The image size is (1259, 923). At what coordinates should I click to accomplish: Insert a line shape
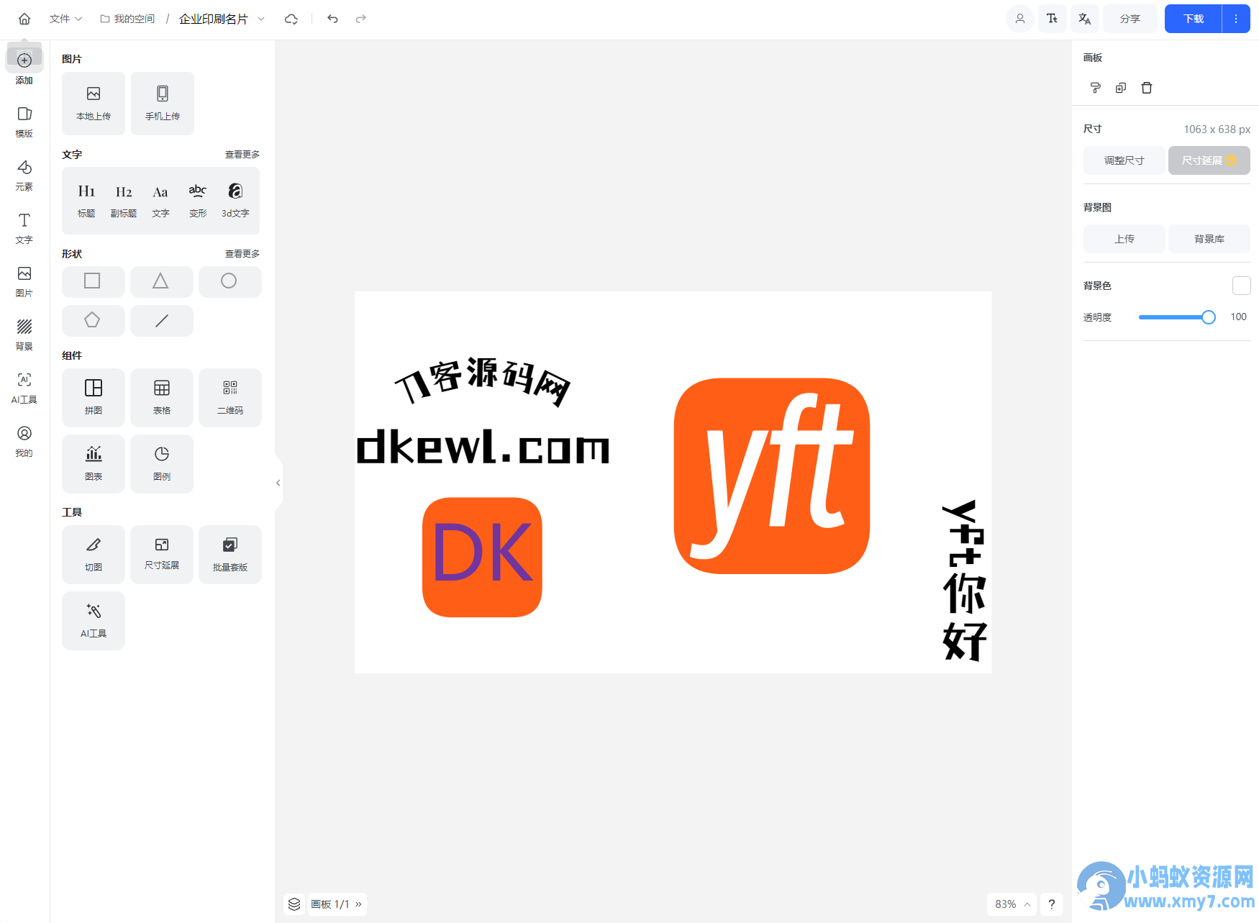point(162,320)
